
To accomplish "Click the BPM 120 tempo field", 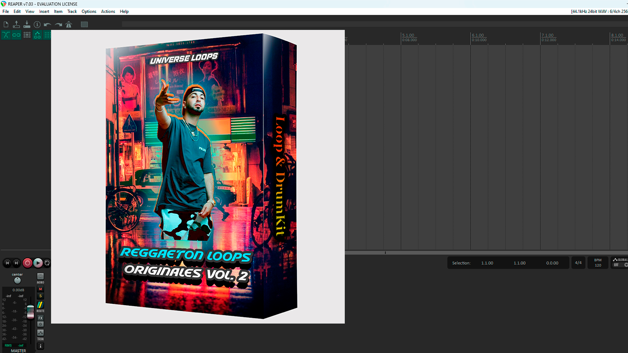I will [x=598, y=263].
